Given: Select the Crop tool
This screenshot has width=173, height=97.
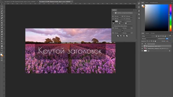Looking at the screenshot, I should point(2,13).
